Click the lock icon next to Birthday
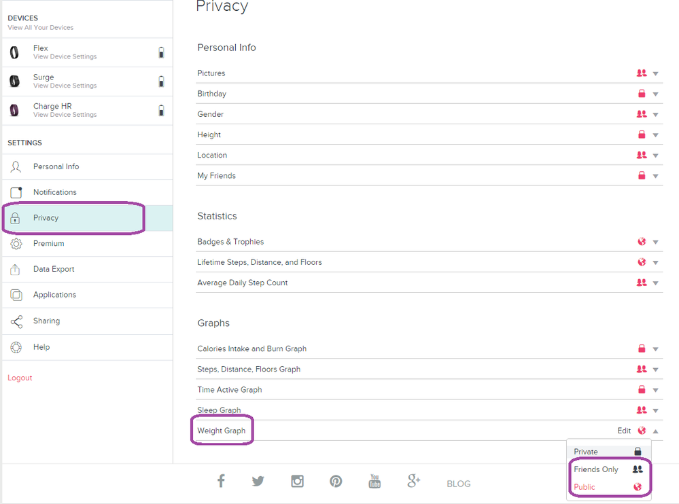The width and height of the screenshot is (679, 504). pos(641,93)
